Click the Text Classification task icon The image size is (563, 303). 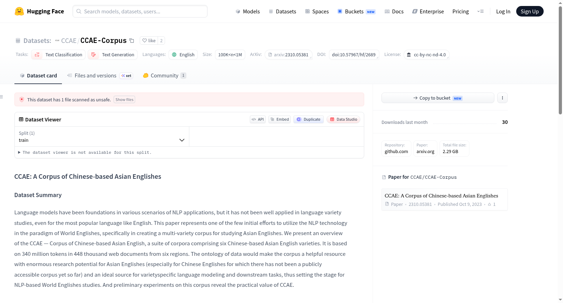pyautogui.click(x=37, y=55)
